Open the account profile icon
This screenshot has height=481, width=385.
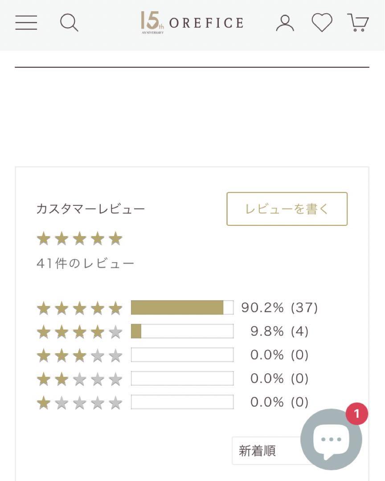click(x=285, y=23)
